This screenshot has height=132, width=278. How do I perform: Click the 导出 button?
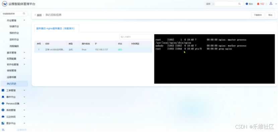270,15
